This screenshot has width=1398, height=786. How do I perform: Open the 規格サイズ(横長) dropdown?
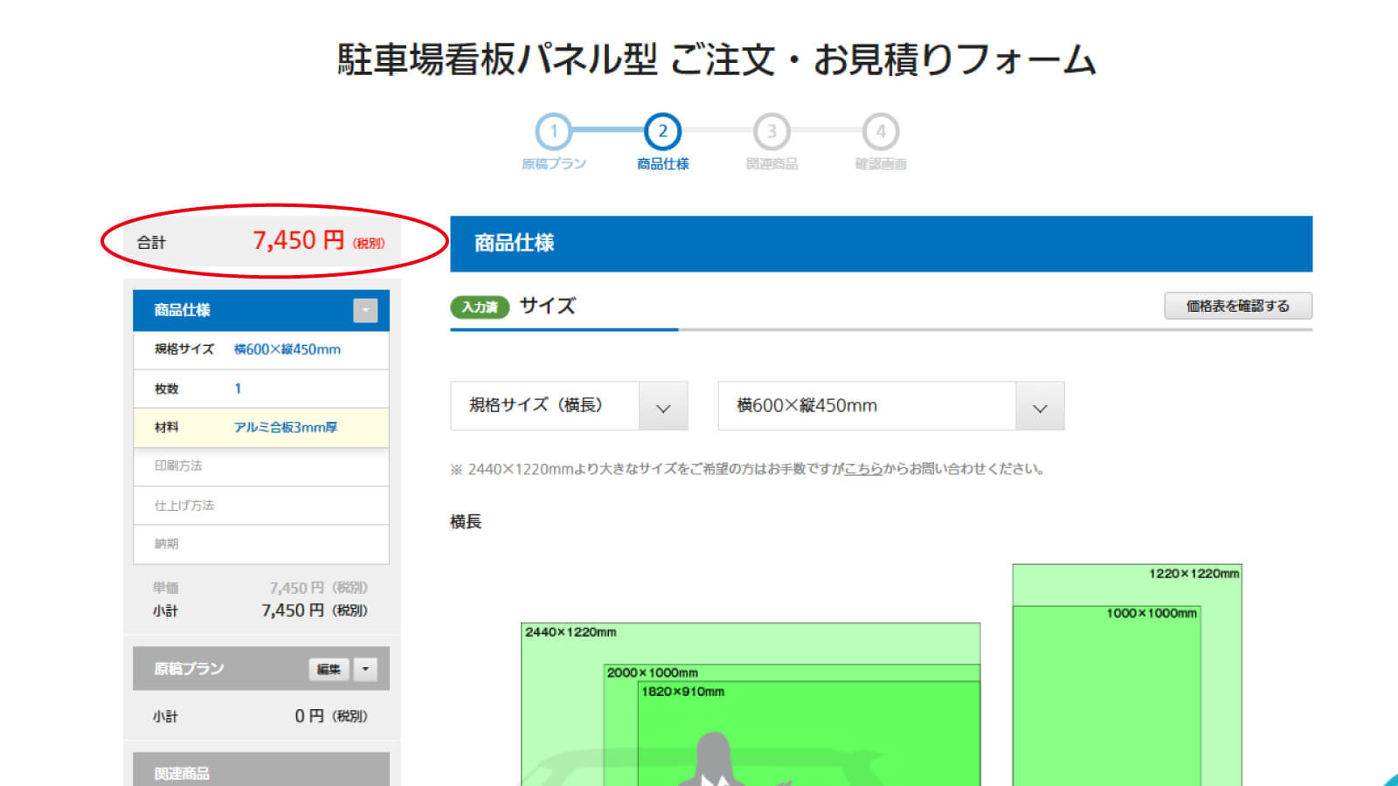point(569,405)
